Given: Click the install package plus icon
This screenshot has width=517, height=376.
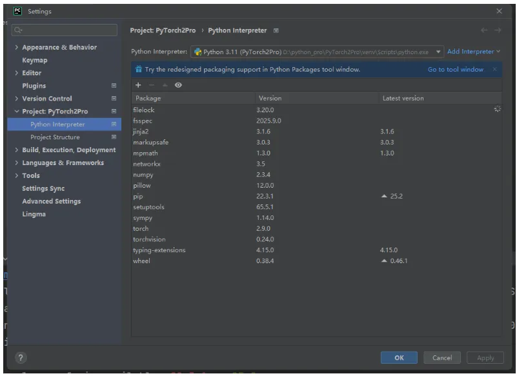Looking at the screenshot, I should pyautogui.click(x=138, y=85).
